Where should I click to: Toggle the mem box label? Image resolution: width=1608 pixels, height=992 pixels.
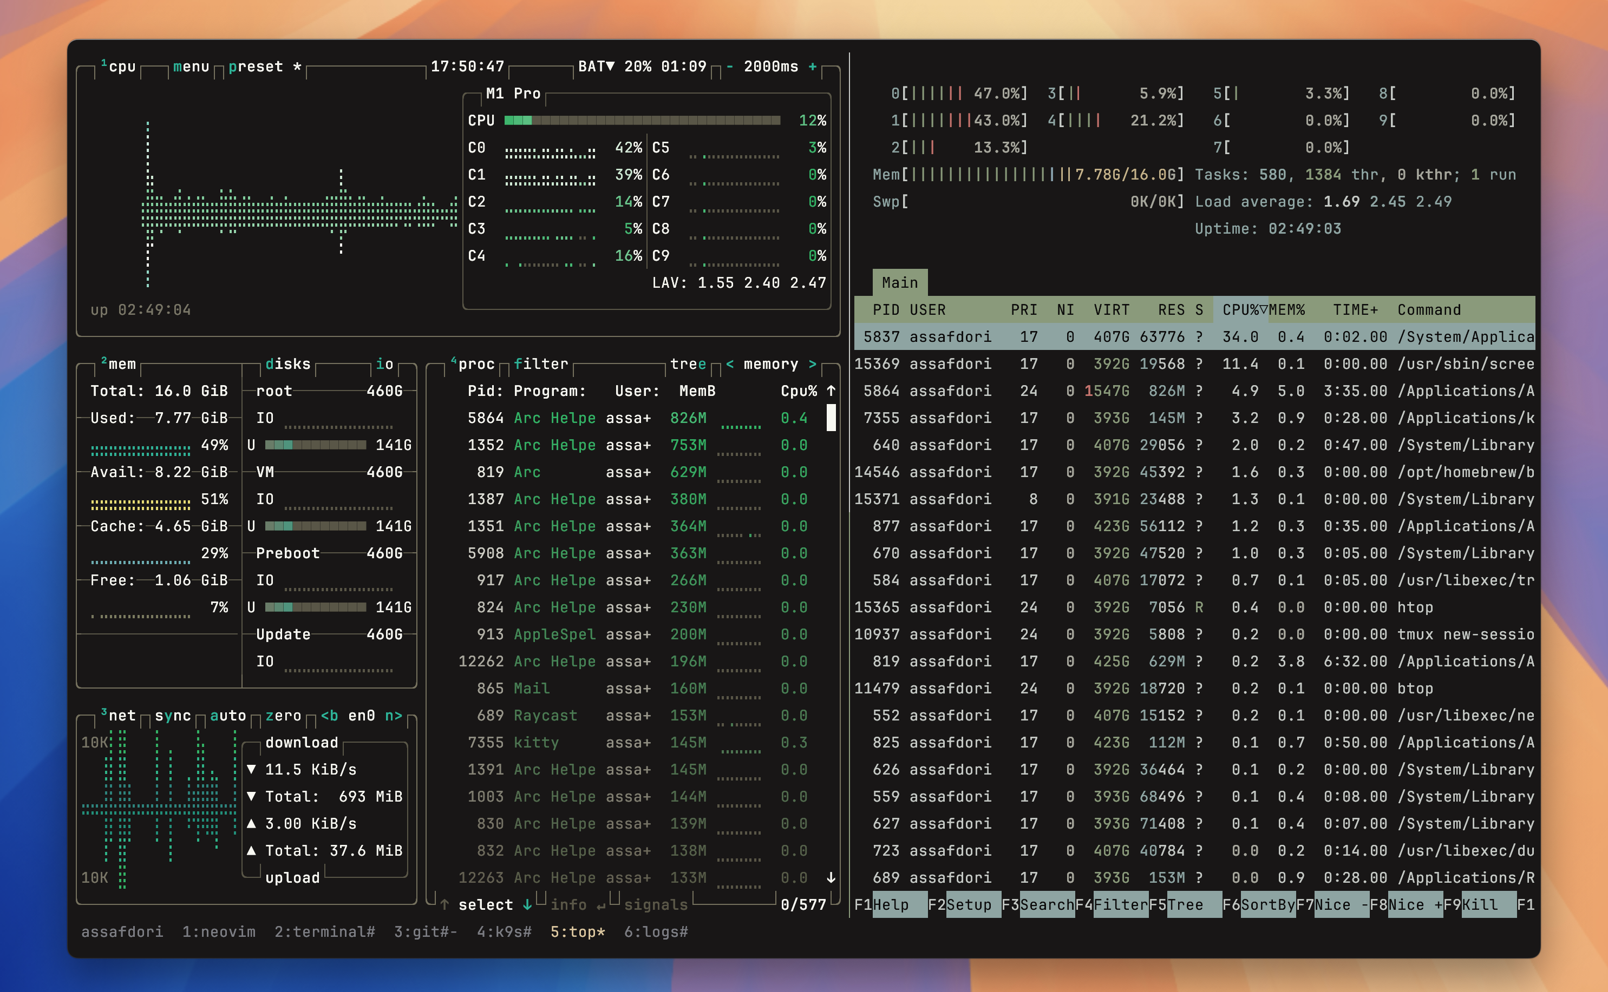click(118, 364)
